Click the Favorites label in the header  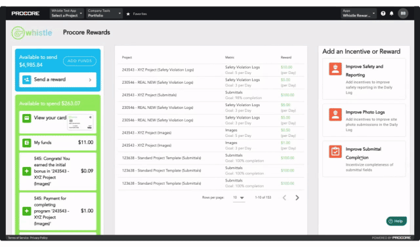click(x=140, y=14)
